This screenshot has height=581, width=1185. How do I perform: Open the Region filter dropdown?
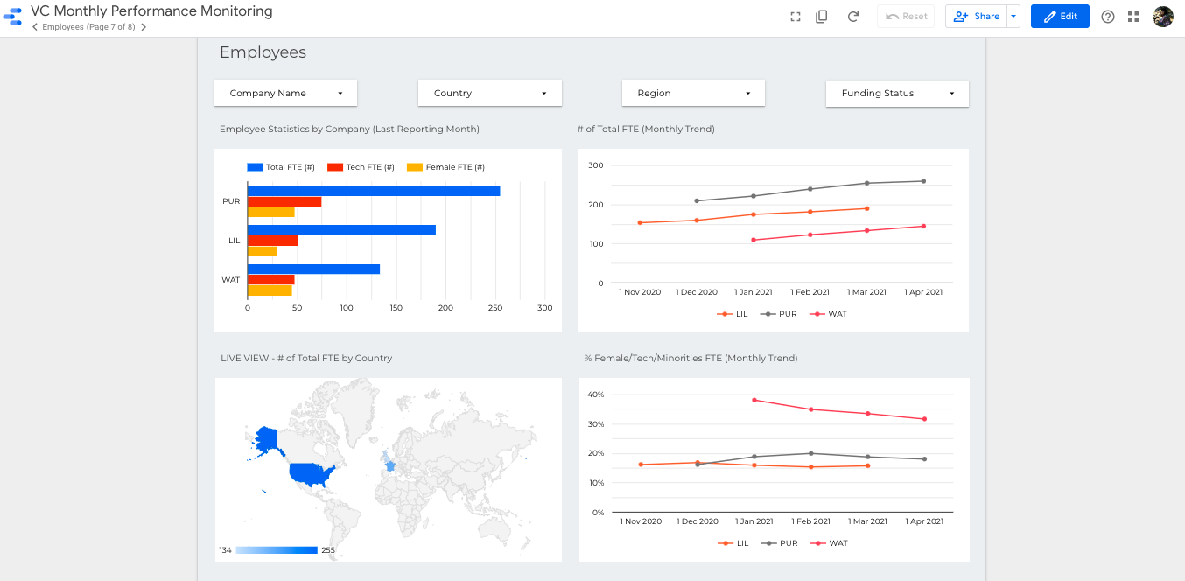tap(693, 94)
